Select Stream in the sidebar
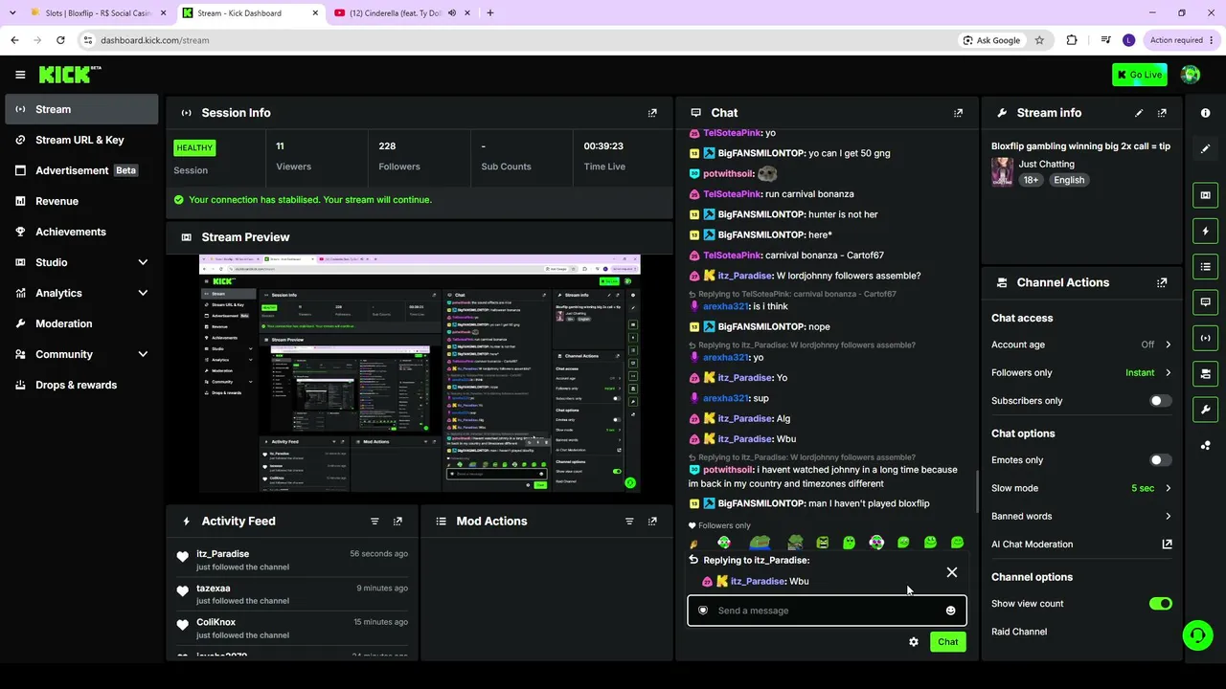The width and height of the screenshot is (1226, 689). [x=81, y=109]
